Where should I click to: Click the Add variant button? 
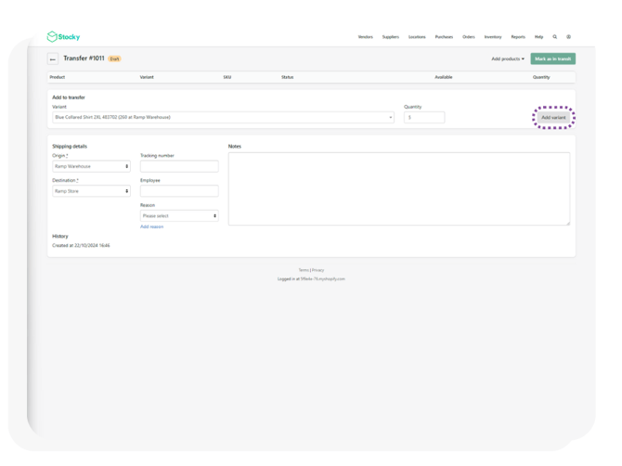point(553,118)
